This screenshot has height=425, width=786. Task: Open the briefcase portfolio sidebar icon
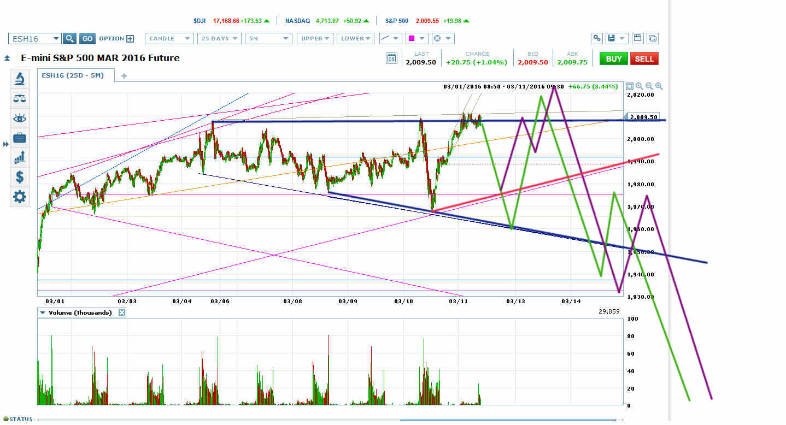(x=20, y=138)
